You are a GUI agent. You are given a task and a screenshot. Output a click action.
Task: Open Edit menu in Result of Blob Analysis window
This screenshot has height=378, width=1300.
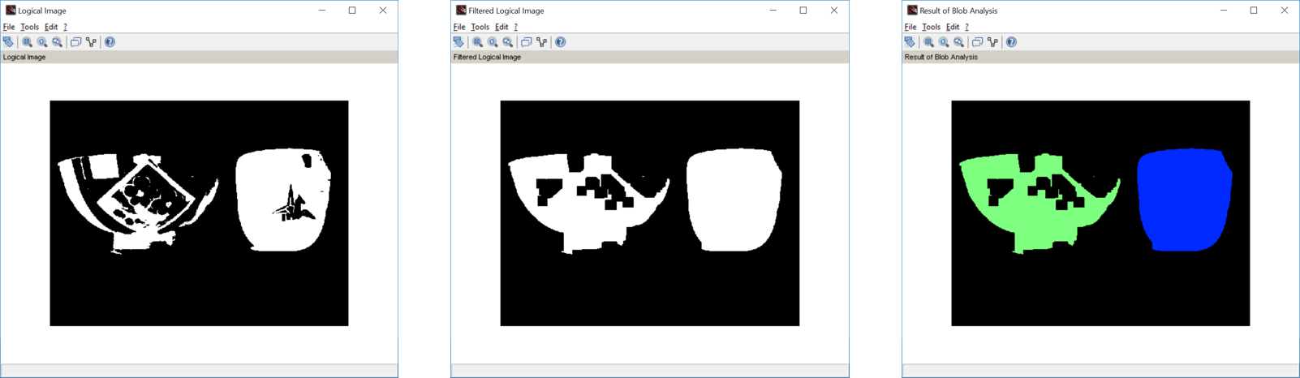click(x=953, y=27)
